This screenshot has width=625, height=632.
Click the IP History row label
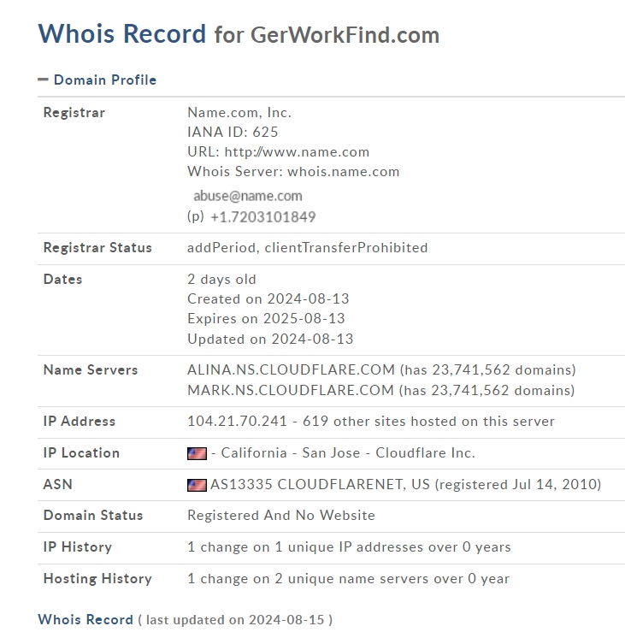[78, 547]
